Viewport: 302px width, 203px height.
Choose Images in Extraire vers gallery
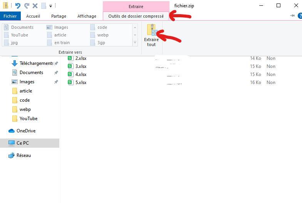(57, 27)
